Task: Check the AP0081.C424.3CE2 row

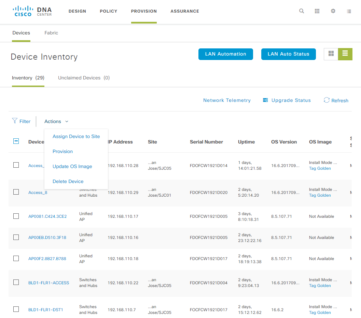Action: click(16, 216)
